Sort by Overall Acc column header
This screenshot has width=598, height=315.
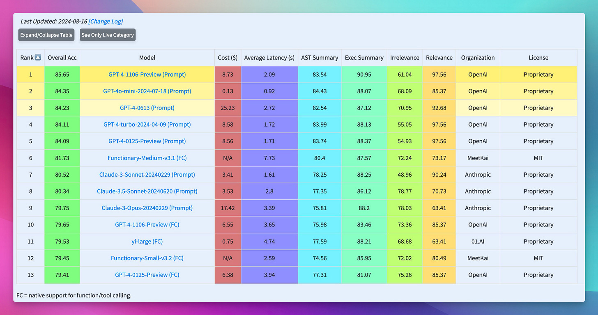(62, 58)
